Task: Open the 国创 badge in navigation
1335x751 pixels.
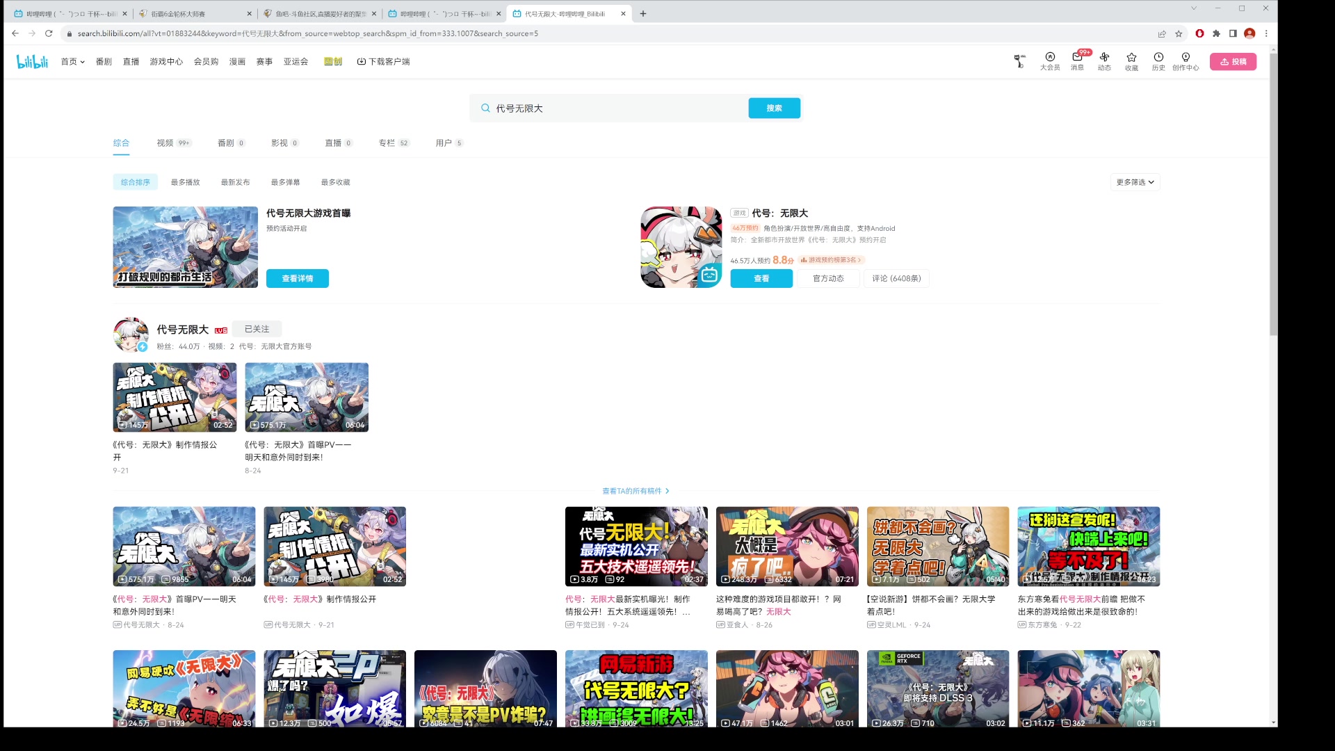Action: pyautogui.click(x=333, y=62)
